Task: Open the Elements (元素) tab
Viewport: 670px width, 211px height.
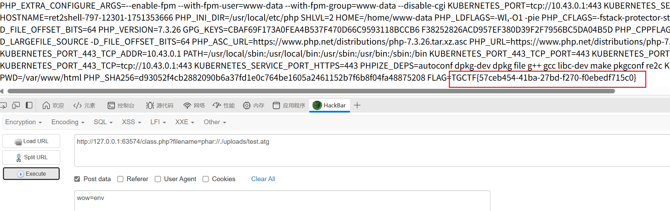Action: pos(84,105)
